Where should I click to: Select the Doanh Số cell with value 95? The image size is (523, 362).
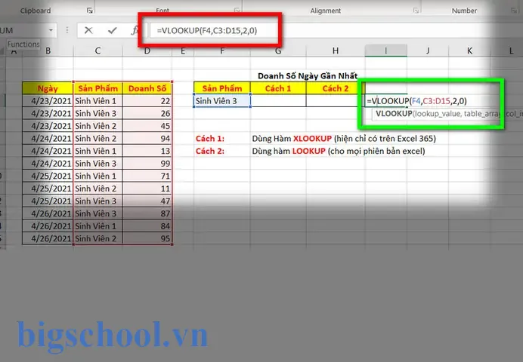tap(147, 238)
